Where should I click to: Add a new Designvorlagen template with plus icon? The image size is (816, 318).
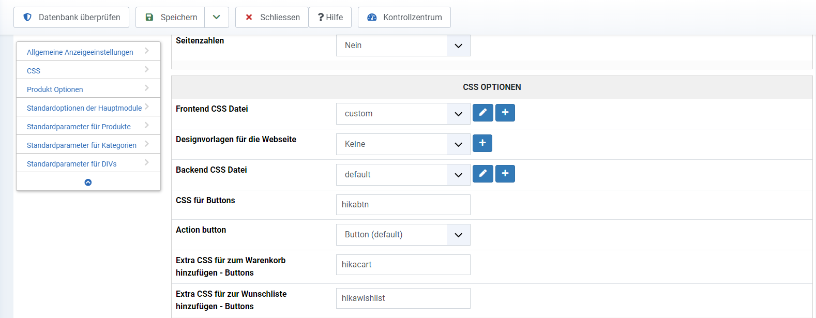click(x=482, y=143)
